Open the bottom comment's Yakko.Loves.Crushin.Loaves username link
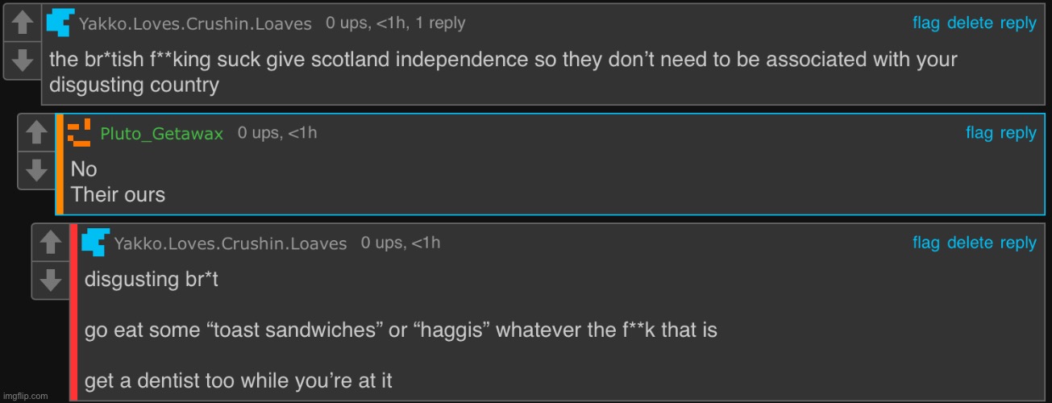Viewport: 1052px width, 403px height. pyautogui.click(x=231, y=243)
